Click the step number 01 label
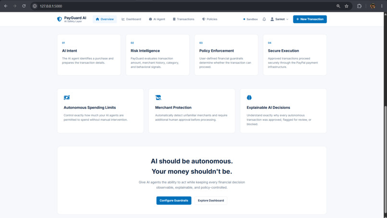The height and width of the screenshot is (218, 387). pyautogui.click(x=63, y=43)
